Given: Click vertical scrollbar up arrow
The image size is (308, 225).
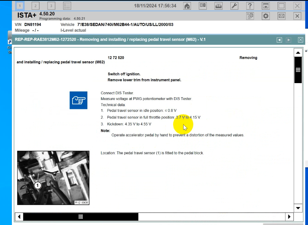Looking at the screenshot, I should 298,52.
